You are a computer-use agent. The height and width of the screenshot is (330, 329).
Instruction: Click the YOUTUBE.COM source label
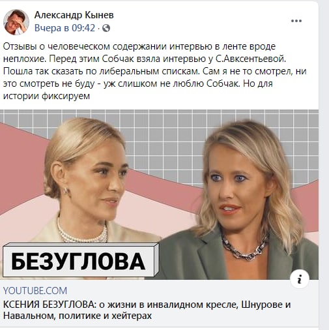35,291
